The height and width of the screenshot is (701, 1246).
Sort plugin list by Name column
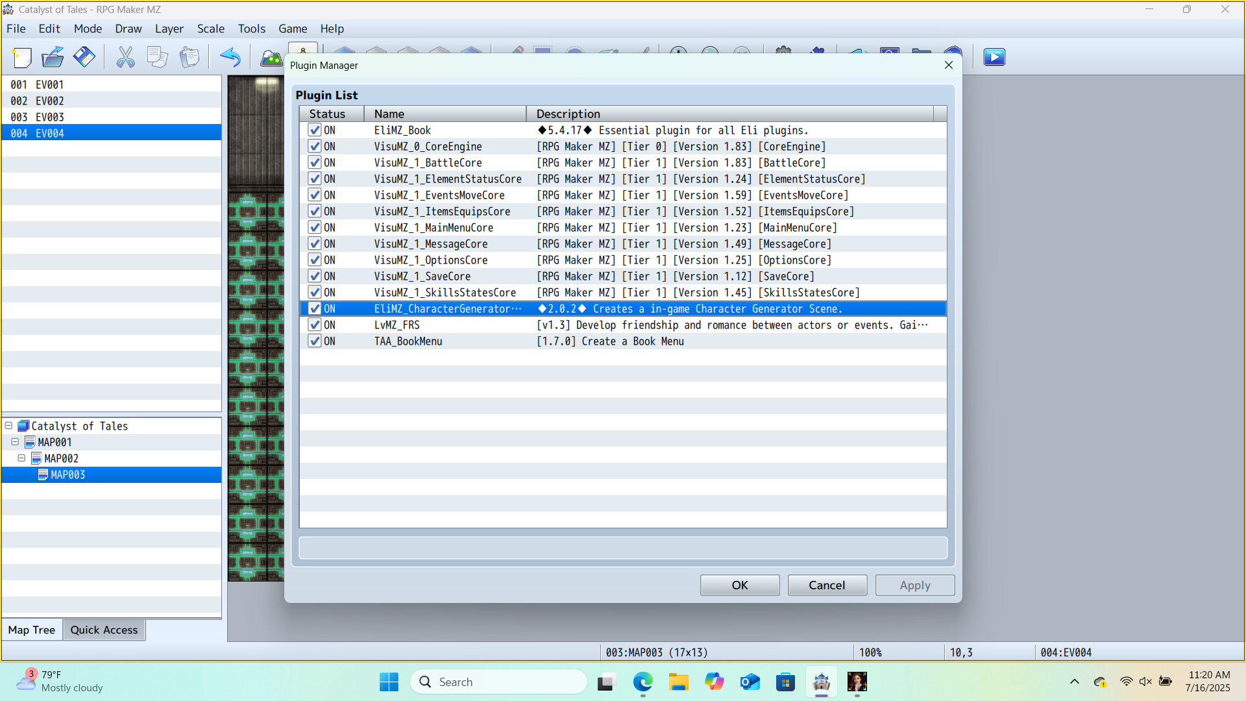point(445,114)
